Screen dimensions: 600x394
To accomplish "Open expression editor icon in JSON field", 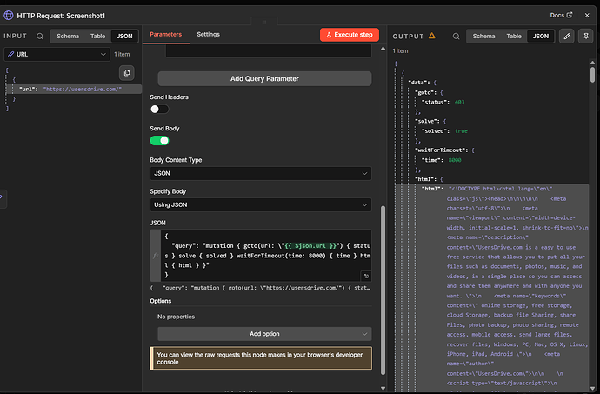I will (x=366, y=276).
